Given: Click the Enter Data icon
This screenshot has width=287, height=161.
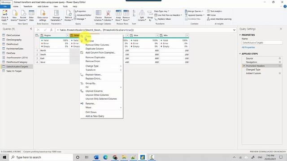Looking at the screenshot, I should tap(31, 15).
